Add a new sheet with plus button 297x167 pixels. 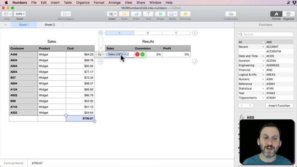point(6,25)
